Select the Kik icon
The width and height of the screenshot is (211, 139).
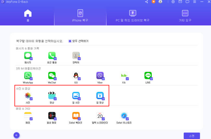124,75
